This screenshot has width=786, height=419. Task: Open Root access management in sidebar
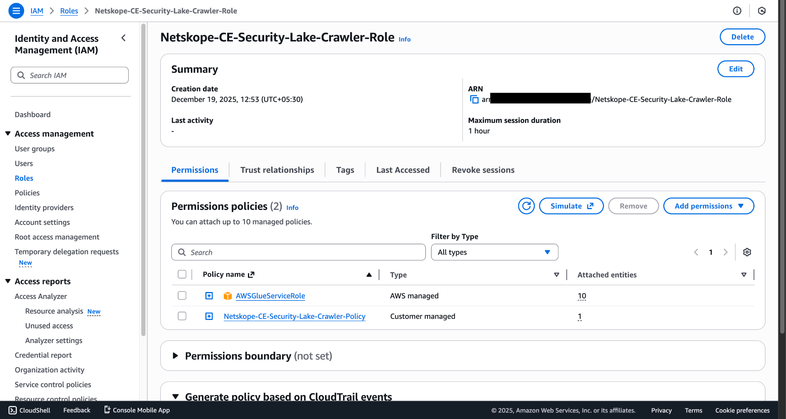pyautogui.click(x=57, y=237)
